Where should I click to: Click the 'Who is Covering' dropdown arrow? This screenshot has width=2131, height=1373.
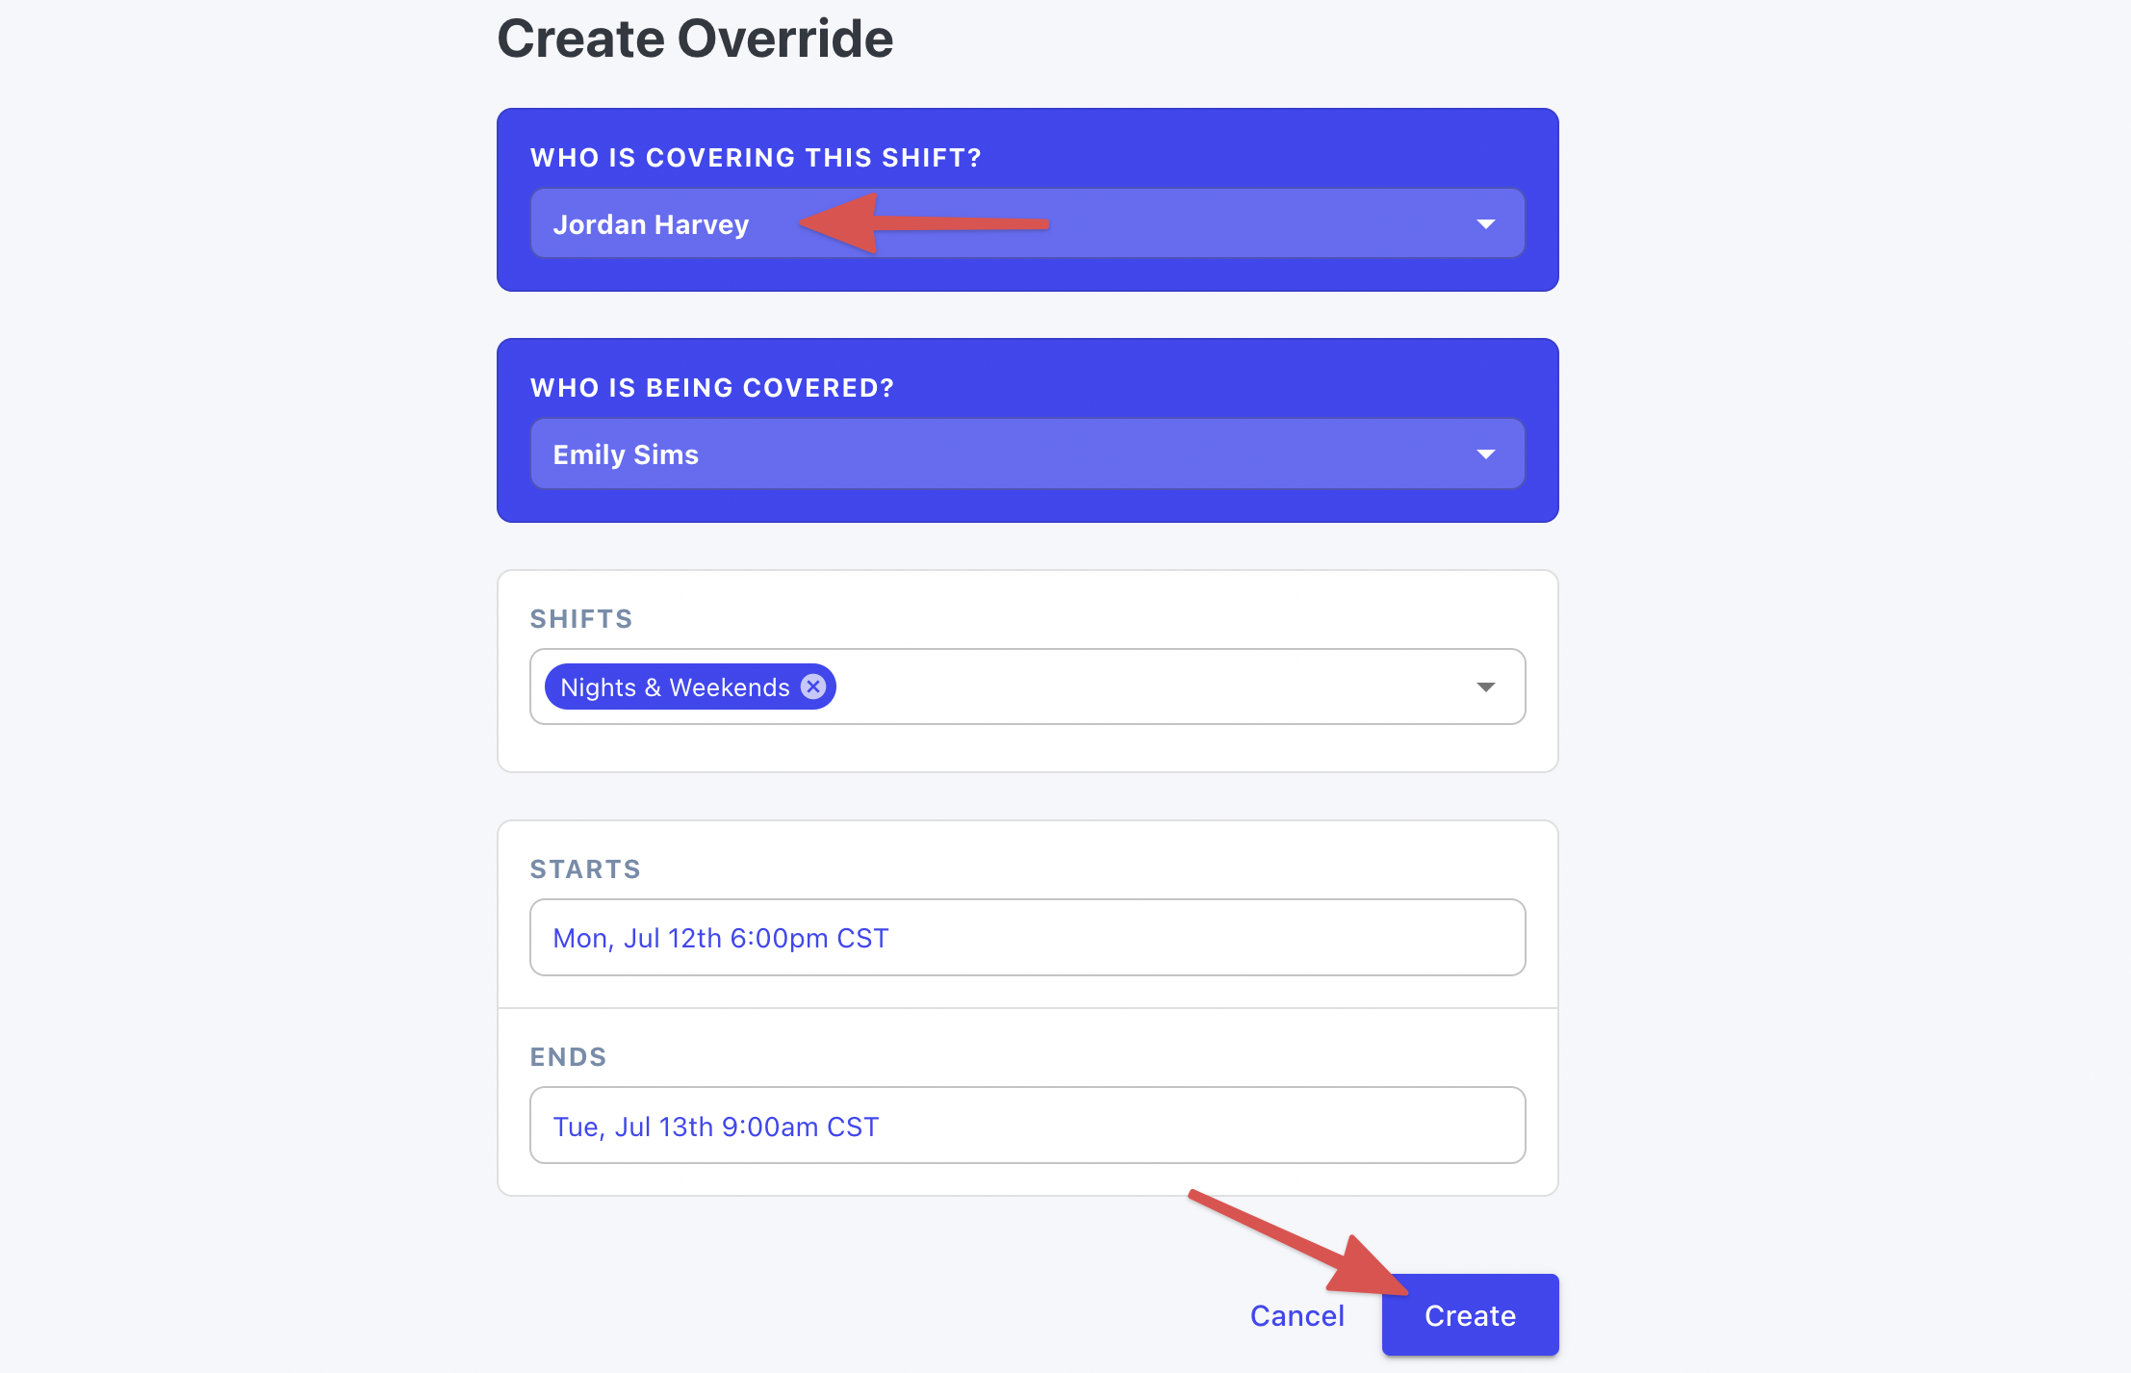(x=1483, y=225)
